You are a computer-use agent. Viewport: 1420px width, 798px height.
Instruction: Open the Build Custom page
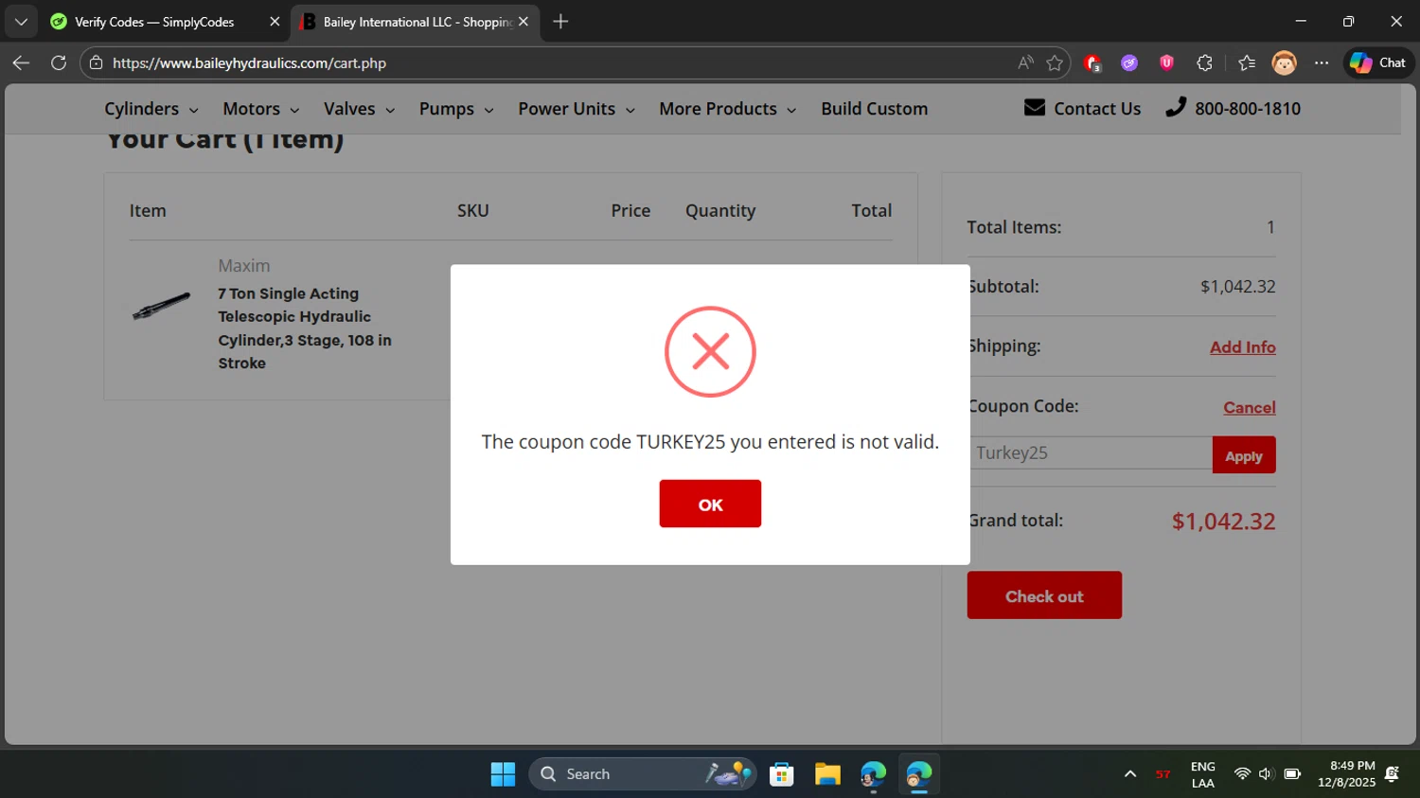[875, 109]
